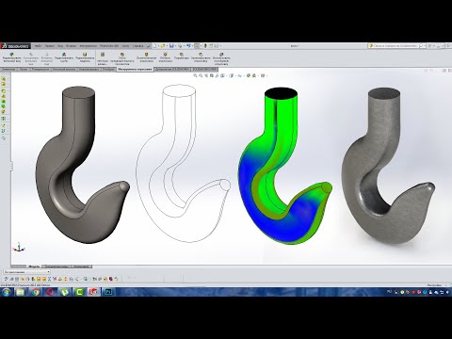
Task: Undo the last action with the arrow icon
Action: pyautogui.click(x=188, y=46)
